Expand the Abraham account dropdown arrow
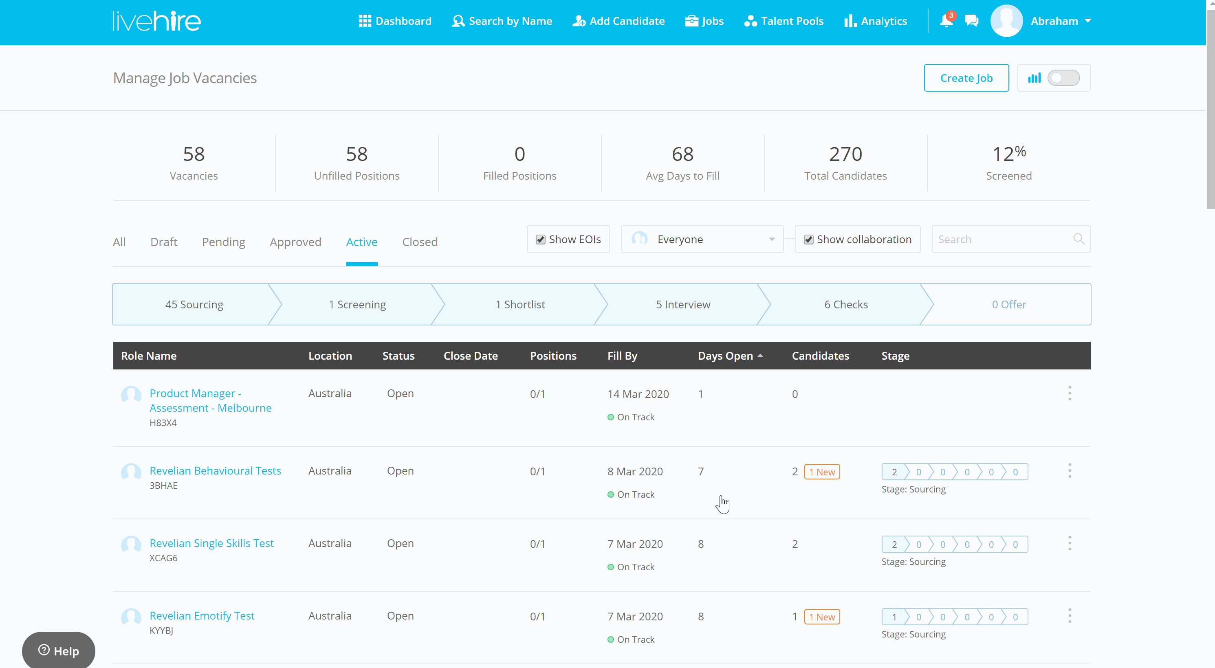The width and height of the screenshot is (1215, 668). pos(1087,21)
